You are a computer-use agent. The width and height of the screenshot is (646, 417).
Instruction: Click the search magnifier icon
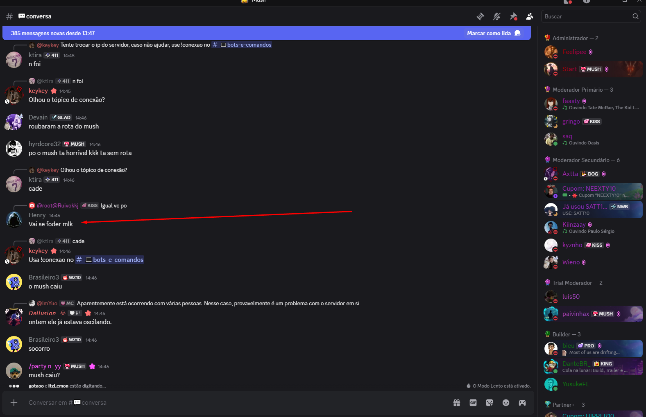[x=635, y=16]
